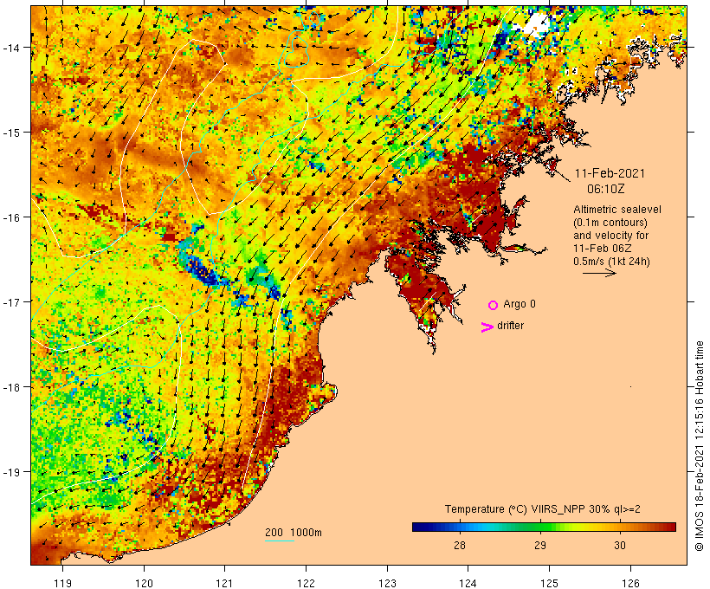Click the '0.5m/s (1kt 24h)' text
The height and width of the screenshot is (589, 710).
612,262
